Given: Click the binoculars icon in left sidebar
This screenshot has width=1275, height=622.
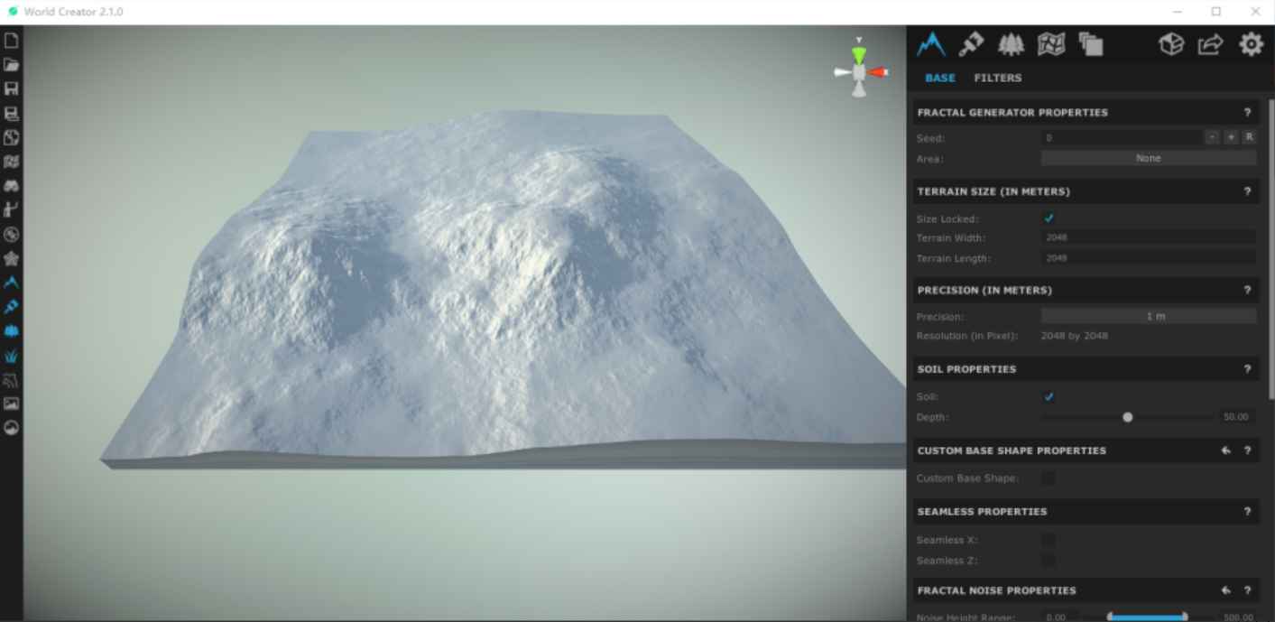Looking at the screenshot, I should pos(12,185).
